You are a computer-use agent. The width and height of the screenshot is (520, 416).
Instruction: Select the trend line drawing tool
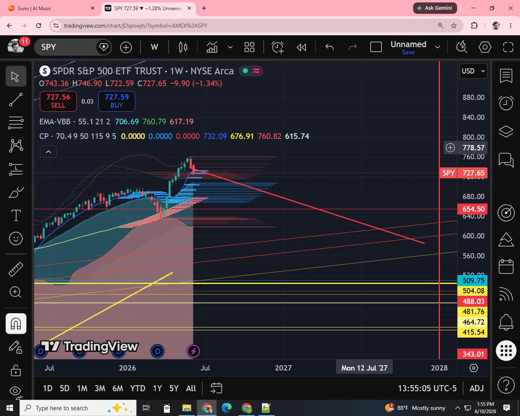16,100
